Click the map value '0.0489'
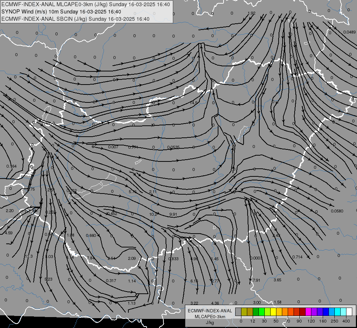Viewport: 357px width, 328px height. [349, 32]
